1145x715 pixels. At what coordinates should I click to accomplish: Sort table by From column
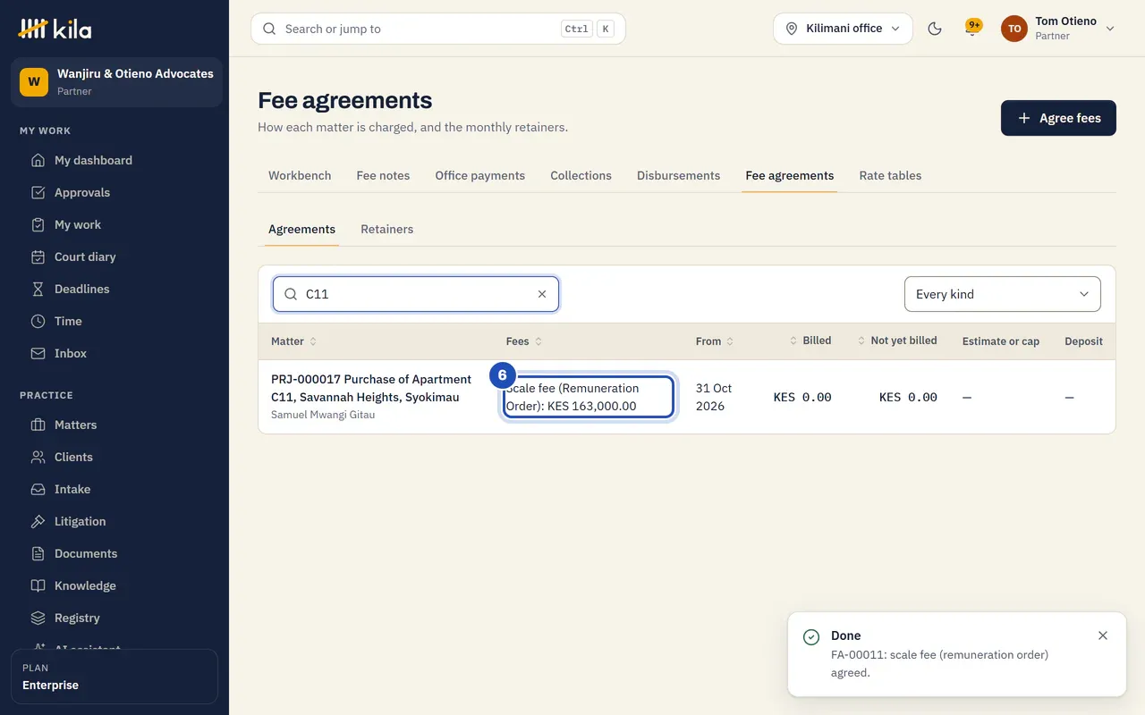pos(715,341)
